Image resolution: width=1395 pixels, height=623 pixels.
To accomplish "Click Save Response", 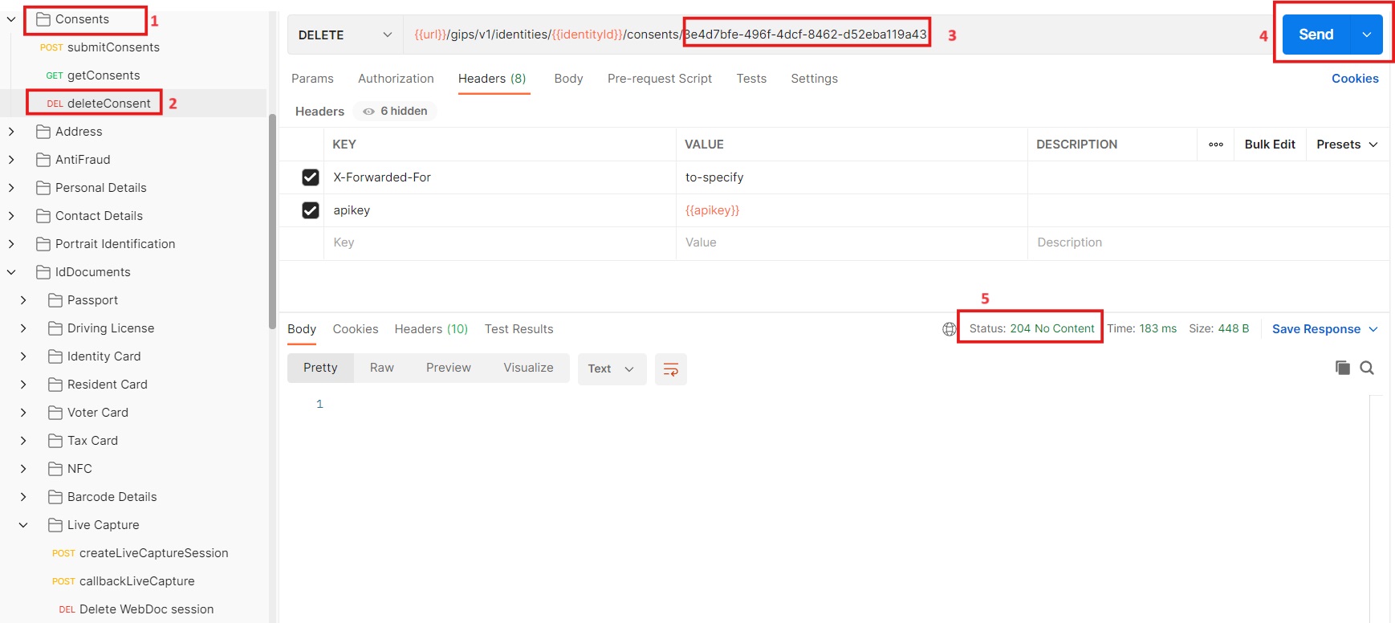I will [1316, 329].
